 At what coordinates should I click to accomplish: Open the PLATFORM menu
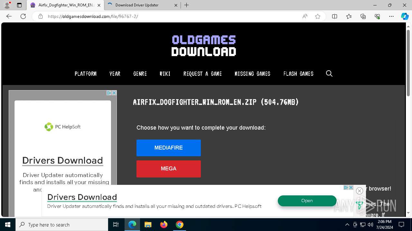tap(86, 74)
